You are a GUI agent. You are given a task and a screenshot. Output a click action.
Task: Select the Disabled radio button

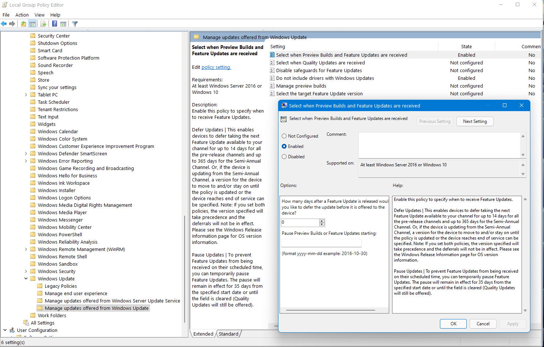click(x=284, y=157)
